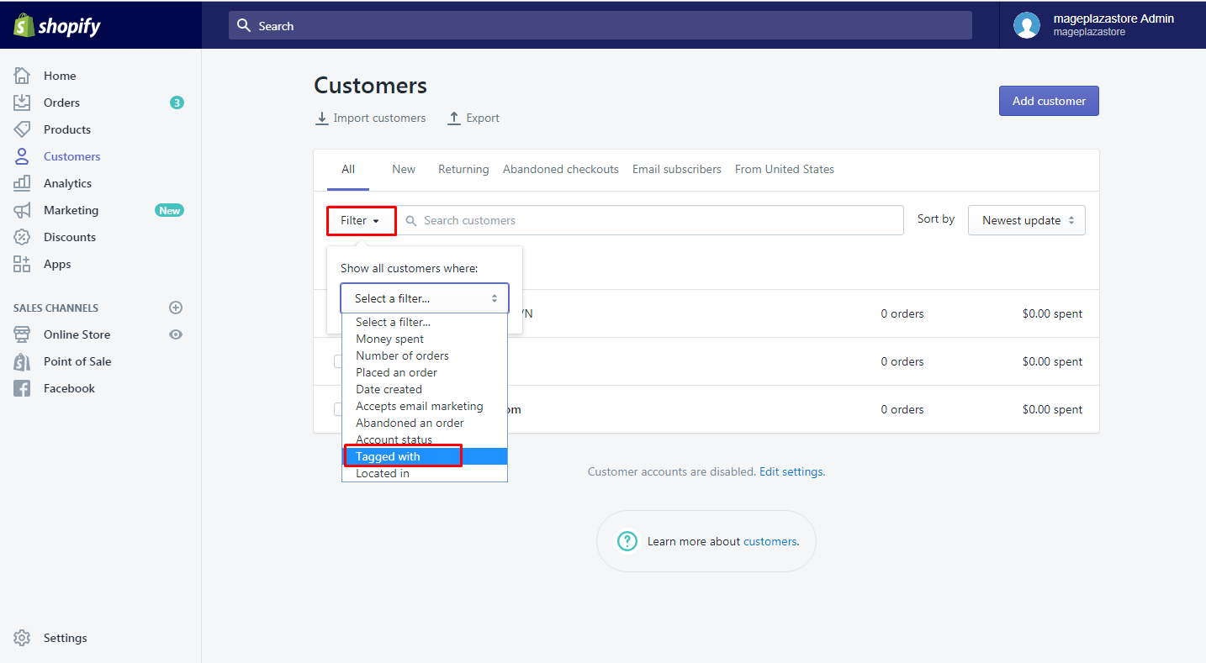Switch to the All customers tab
The height and width of the screenshot is (663, 1206).
coord(348,170)
